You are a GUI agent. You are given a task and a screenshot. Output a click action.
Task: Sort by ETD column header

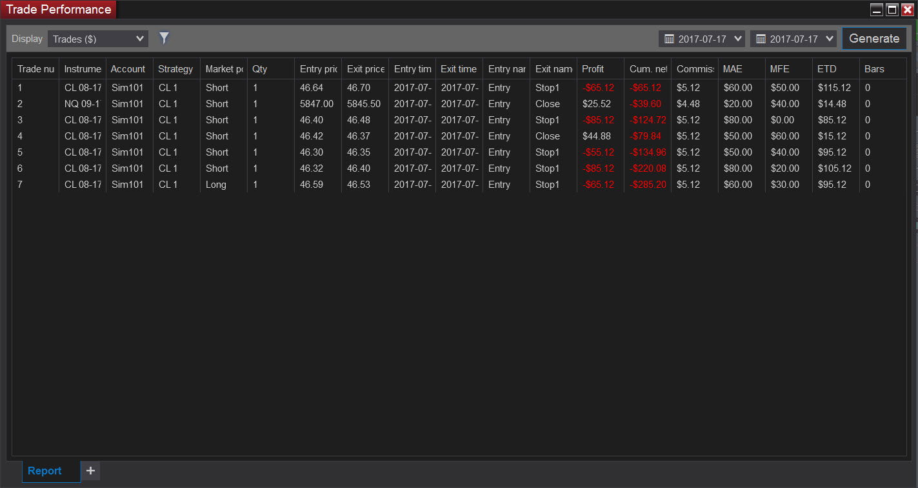pyautogui.click(x=836, y=69)
